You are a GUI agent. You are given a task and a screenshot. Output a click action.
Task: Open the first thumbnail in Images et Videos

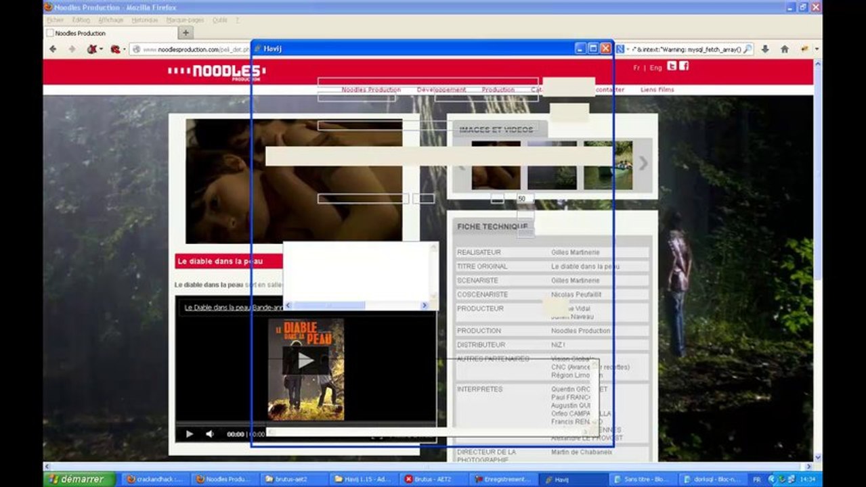pos(496,165)
